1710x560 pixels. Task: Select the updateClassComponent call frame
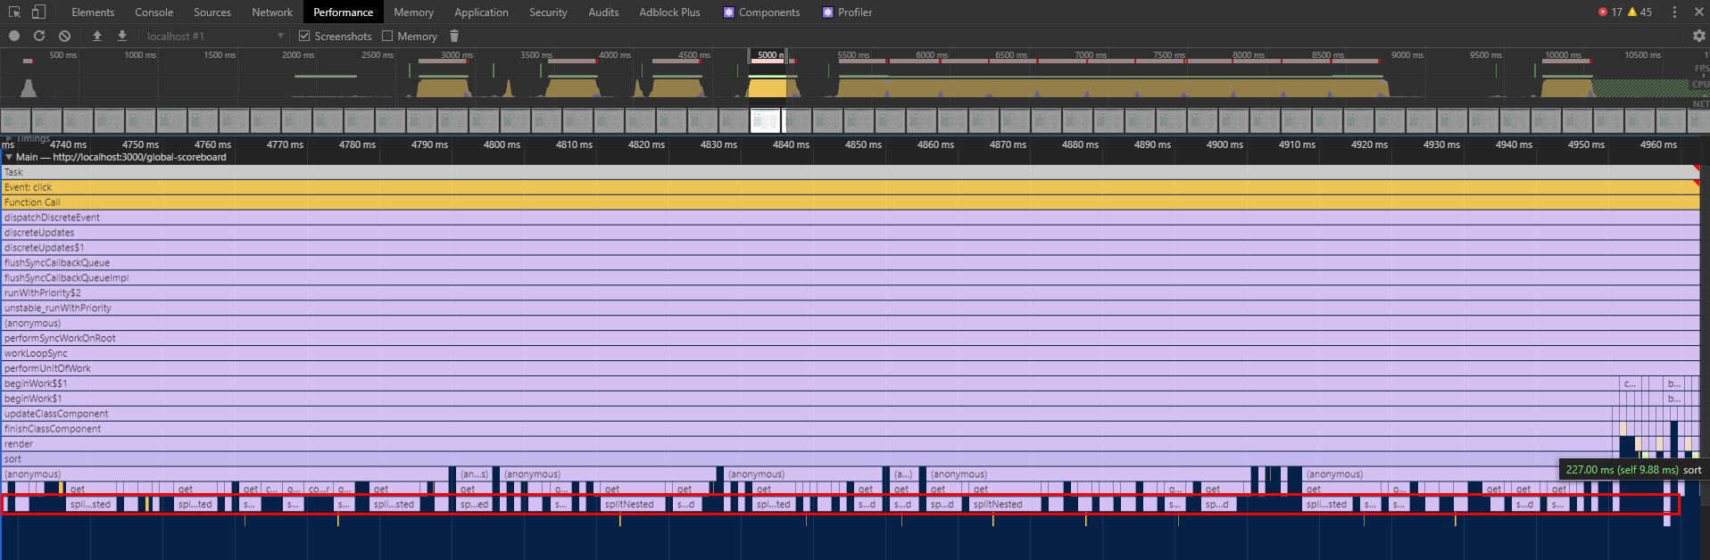[807, 414]
